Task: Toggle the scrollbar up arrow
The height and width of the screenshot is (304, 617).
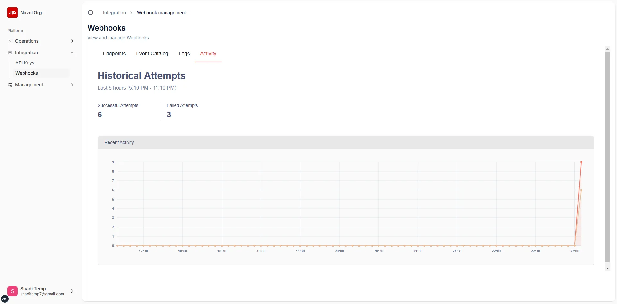Action: coord(607,49)
